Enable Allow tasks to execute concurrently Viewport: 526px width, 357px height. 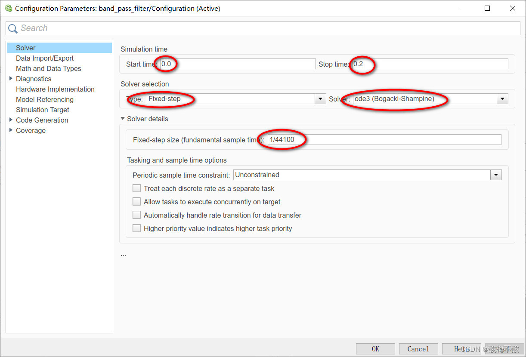(136, 202)
